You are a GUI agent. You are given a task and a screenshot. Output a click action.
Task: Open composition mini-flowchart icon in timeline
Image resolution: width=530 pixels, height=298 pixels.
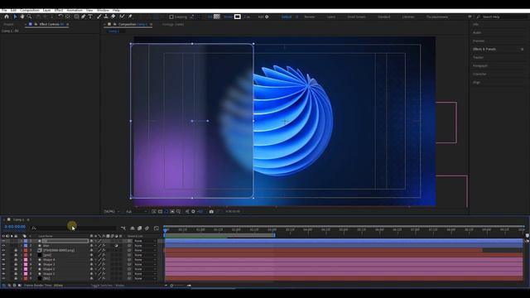pos(123,228)
